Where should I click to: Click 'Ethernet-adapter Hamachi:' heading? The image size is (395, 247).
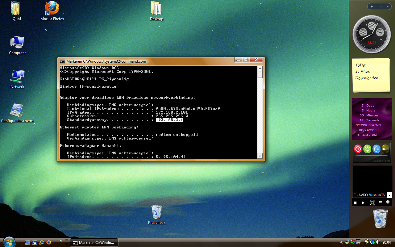point(90,146)
